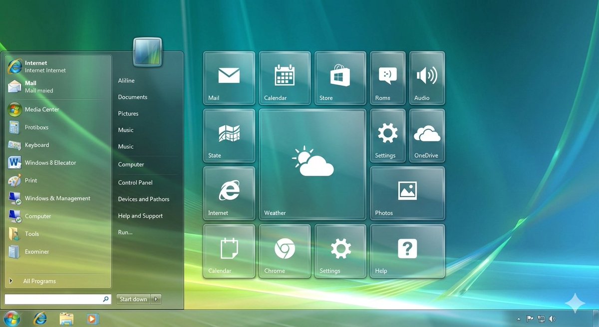Open Windows & Management
Viewport: 599px width, 327px height.
[58, 198]
